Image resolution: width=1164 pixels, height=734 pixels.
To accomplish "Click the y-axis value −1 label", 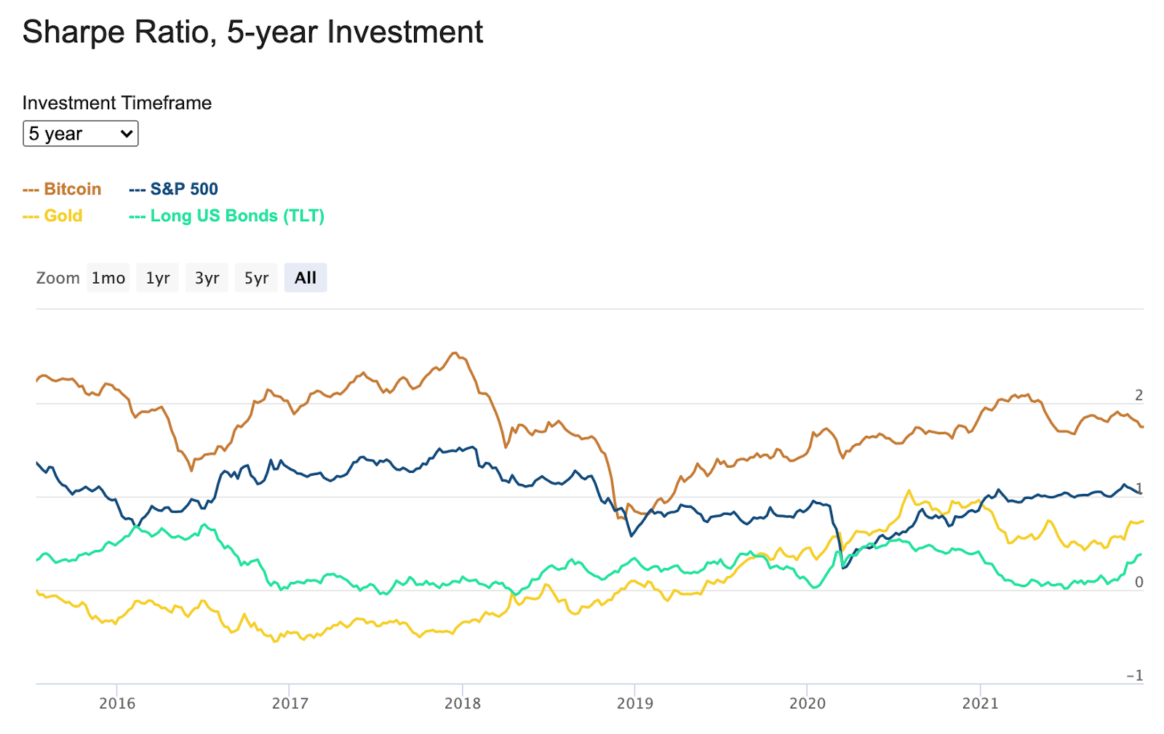I will coord(1135,675).
